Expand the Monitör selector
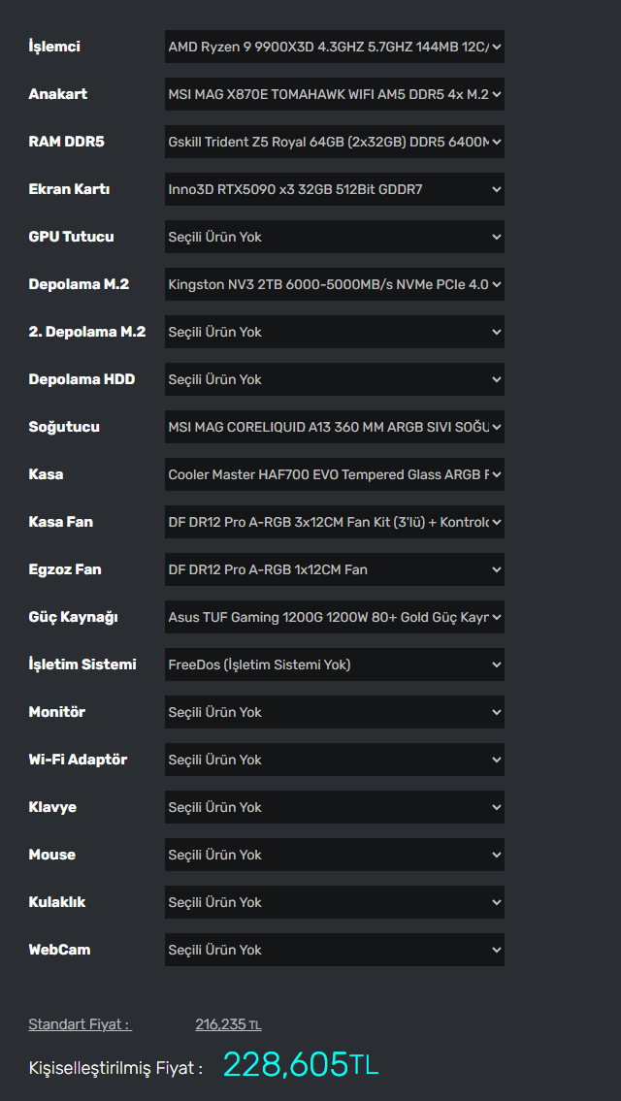Image resolution: width=621 pixels, height=1101 pixels. point(334,712)
